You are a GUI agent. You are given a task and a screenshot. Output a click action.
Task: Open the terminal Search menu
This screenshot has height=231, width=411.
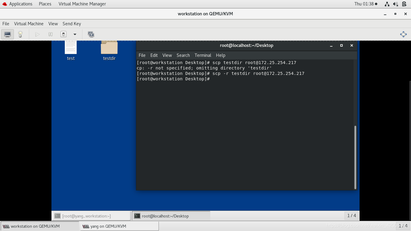183,55
